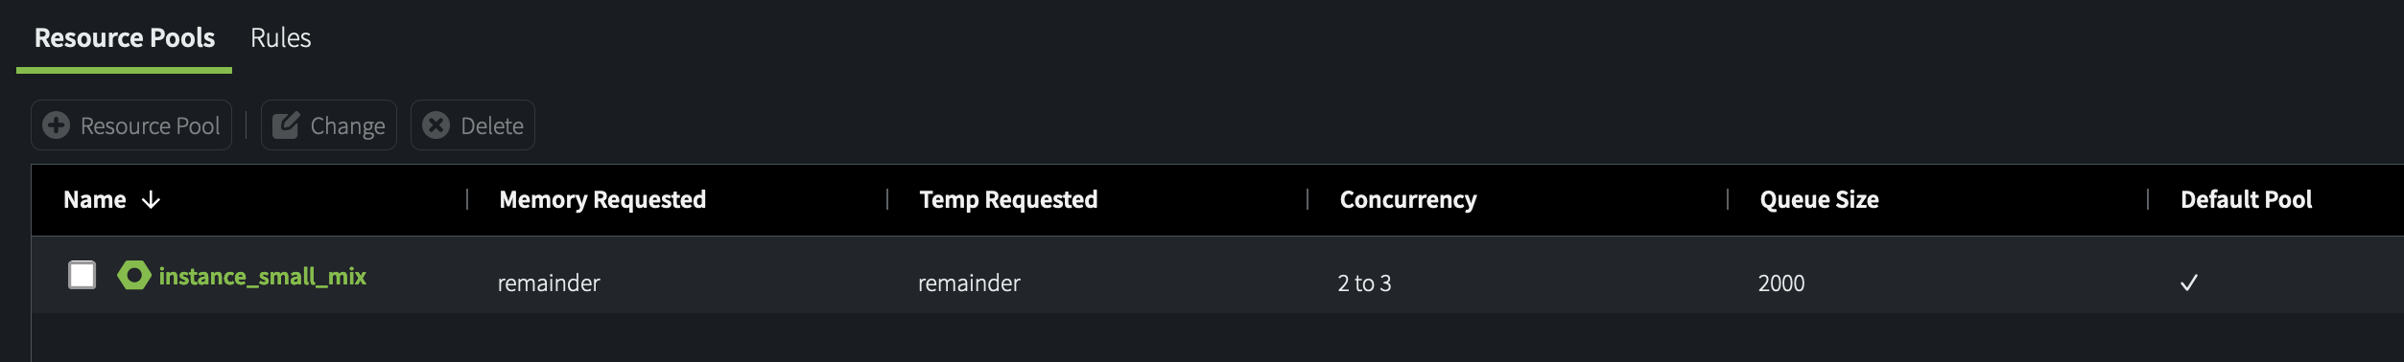Open the Resource Pools tab

click(125, 37)
